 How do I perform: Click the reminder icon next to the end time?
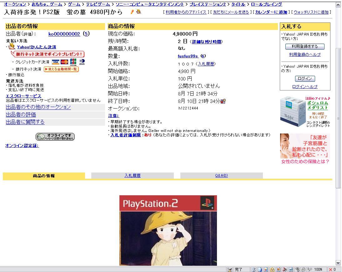(x=223, y=101)
